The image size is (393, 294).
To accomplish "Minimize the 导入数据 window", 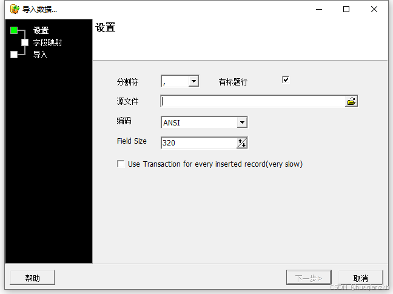I will 319,9.
